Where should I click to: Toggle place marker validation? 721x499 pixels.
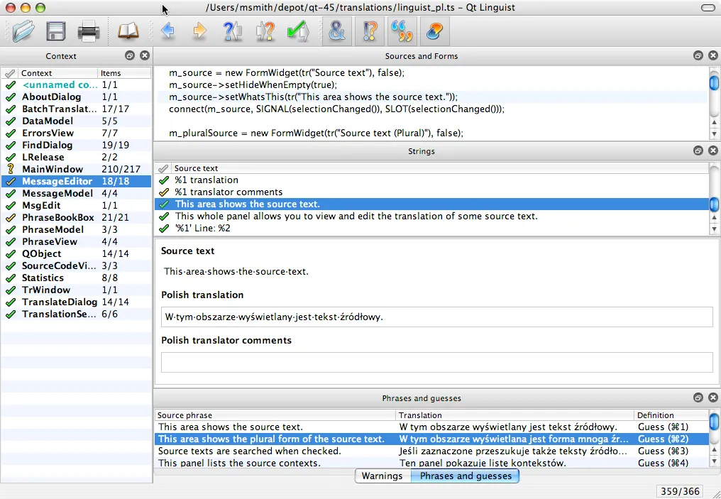[x=434, y=31]
